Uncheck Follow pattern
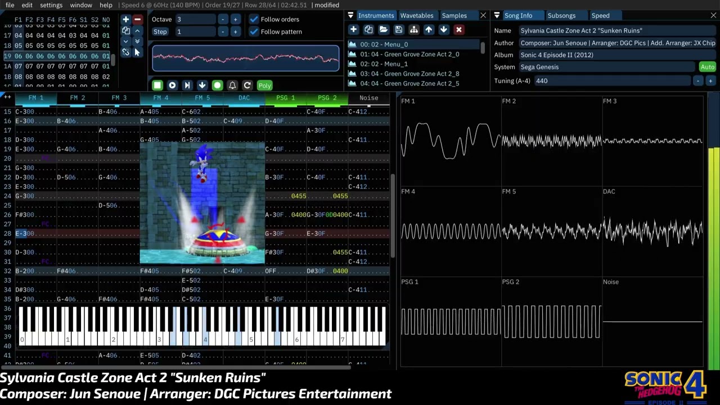 [x=254, y=31]
